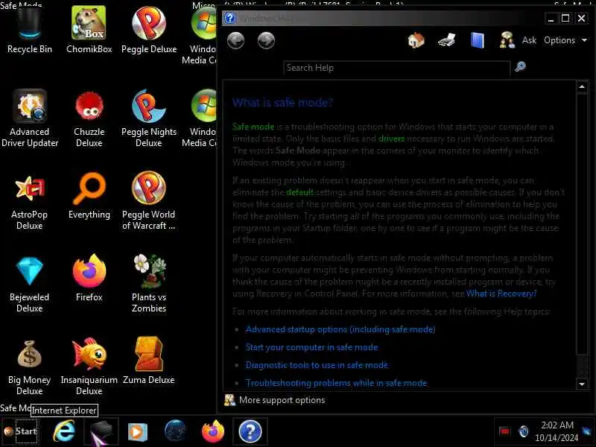Click the green 'Safe mode' glossary term
The image size is (596, 447).
253,127
